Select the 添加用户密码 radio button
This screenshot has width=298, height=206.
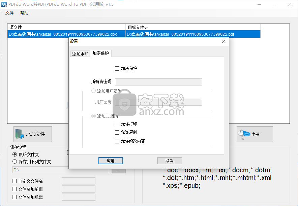[x=93, y=91]
